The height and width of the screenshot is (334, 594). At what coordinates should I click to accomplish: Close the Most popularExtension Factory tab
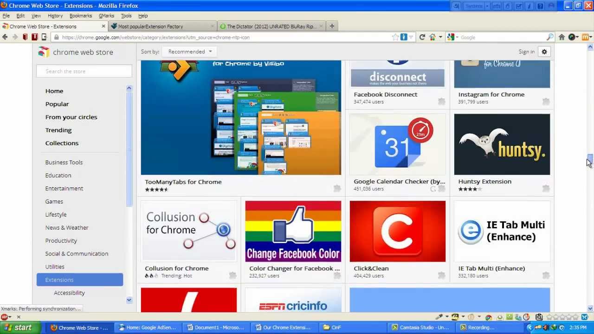pos(213,26)
